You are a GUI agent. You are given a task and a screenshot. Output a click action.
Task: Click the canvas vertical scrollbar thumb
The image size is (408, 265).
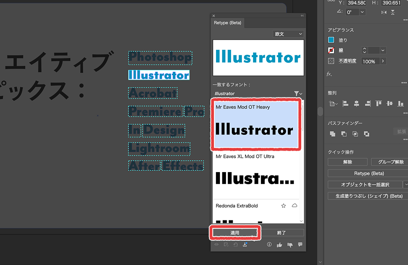pos(320,112)
